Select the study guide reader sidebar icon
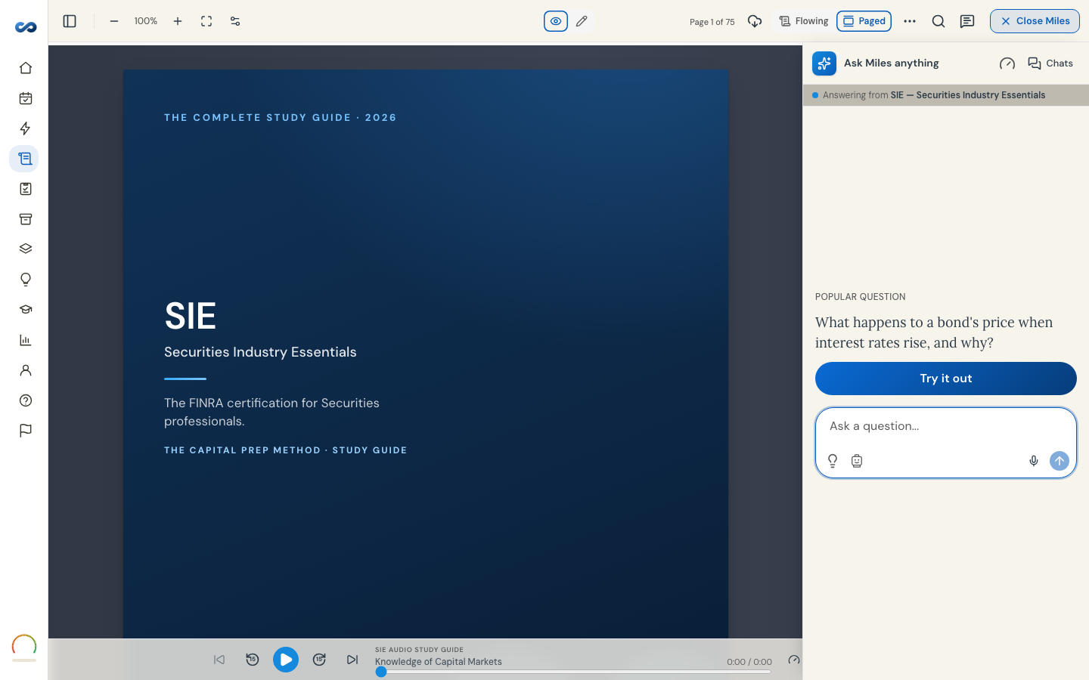Screen dimensions: 1089x680 [24, 159]
